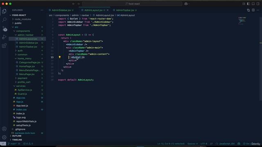Open MenuPage.jsx file
Image resolution: width=262 pixels, height=147 pixels.
[27, 74]
